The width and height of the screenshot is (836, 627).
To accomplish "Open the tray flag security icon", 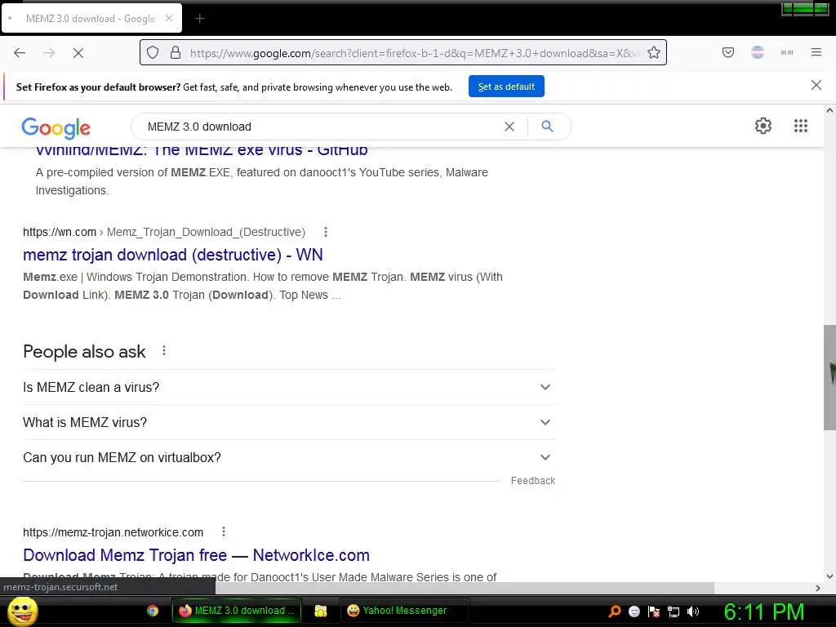I will (x=654, y=611).
